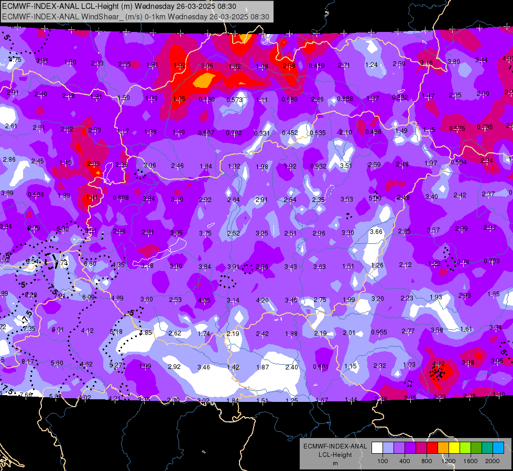Click the orange legend swatch
This screenshot has width=513, height=471.
click(x=443, y=448)
